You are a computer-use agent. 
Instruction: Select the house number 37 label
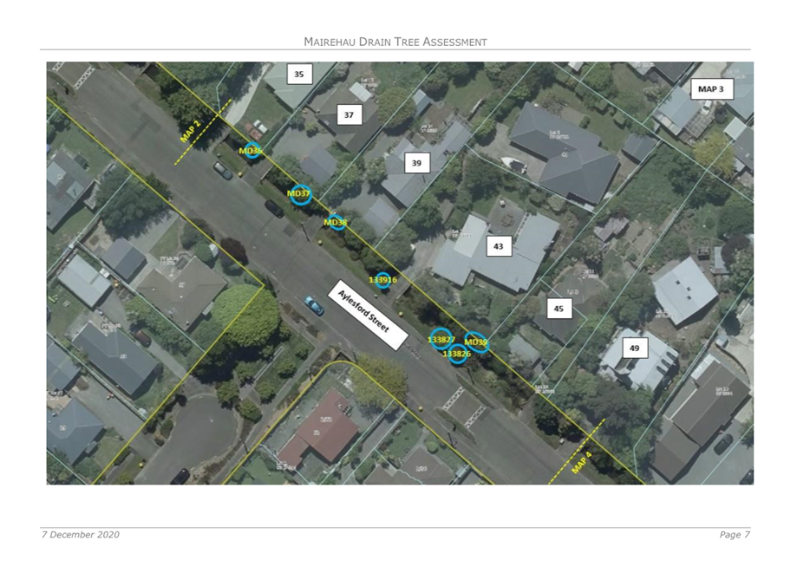(x=349, y=114)
